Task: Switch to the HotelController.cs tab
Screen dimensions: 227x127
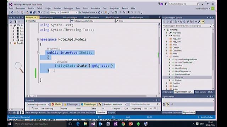Action: coord(92,18)
